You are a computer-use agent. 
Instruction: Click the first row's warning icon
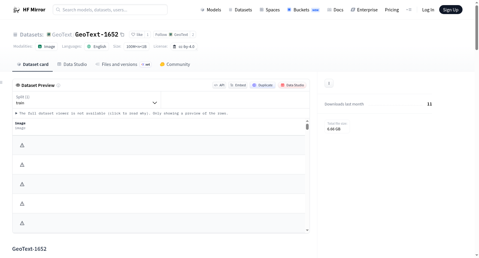click(22, 145)
